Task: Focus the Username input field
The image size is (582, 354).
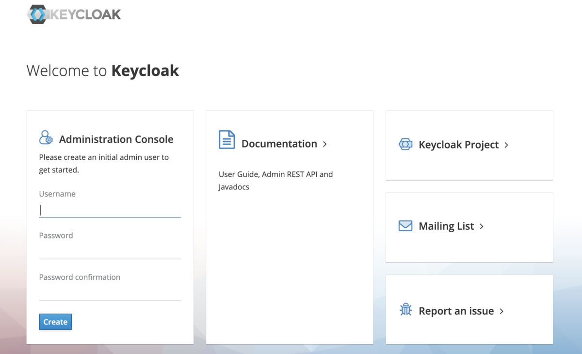Action: point(110,210)
